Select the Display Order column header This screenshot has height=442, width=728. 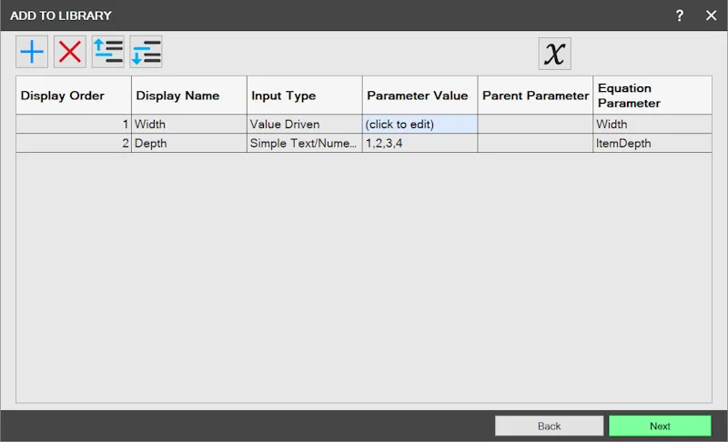pyautogui.click(x=74, y=95)
